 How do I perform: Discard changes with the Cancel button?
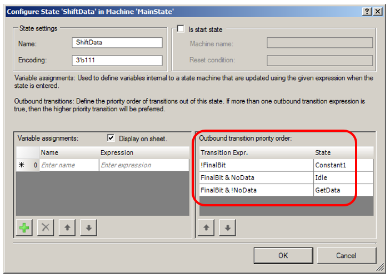[x=346, y=255]
